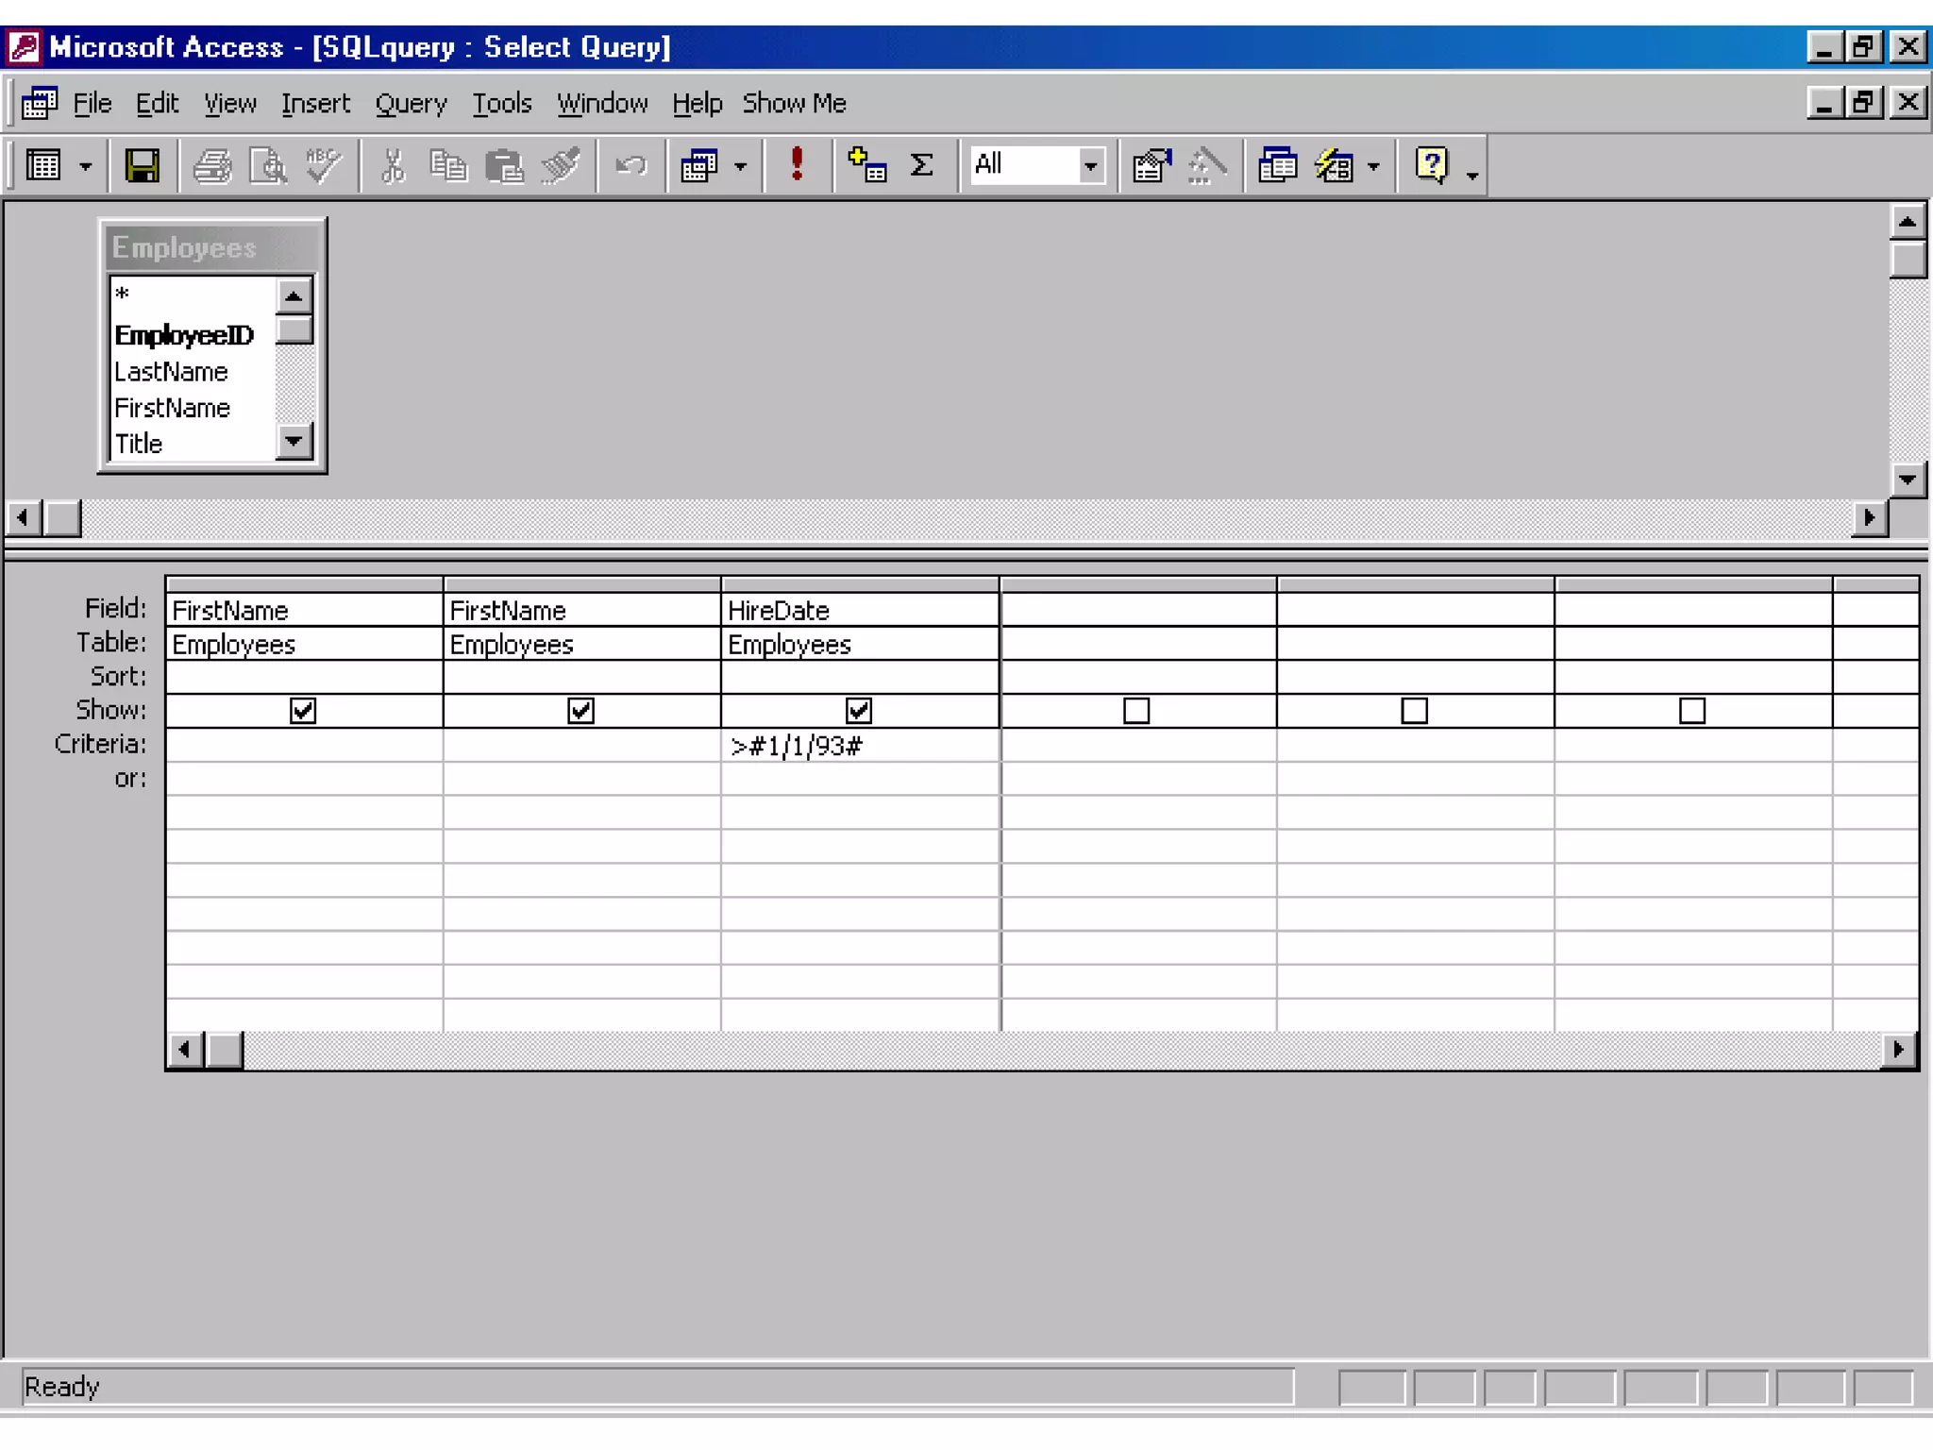Click the Save floppy disk icon
This screenshot has width=1933, height=1450.
(142, 166)
